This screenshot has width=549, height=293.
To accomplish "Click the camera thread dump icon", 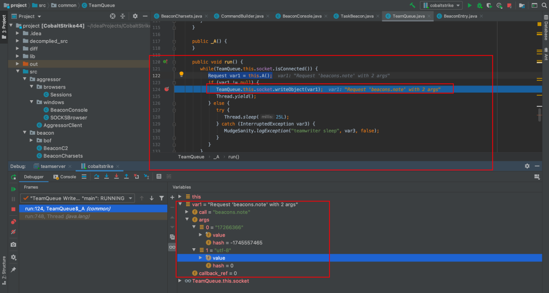I will pyautogui.click(x=13, y=245).
